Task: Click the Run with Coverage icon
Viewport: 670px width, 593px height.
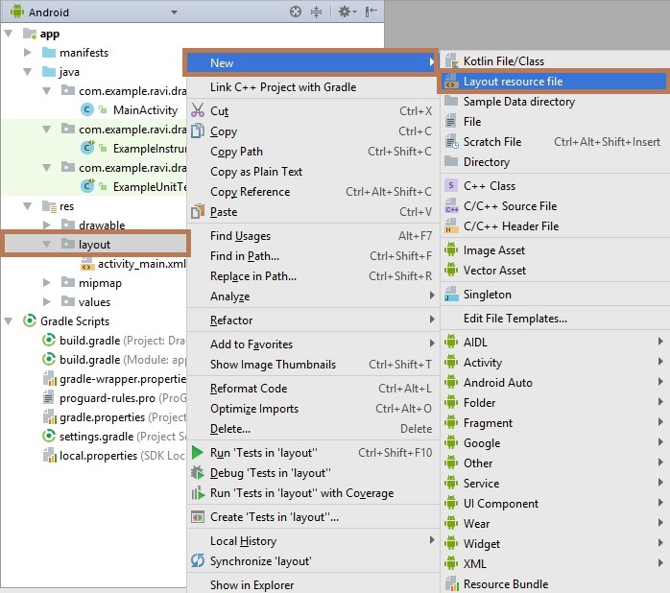Action: coord(198,492)
